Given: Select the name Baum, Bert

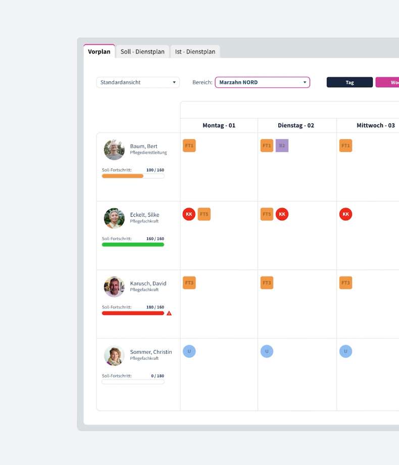Looking at the screenshot, I should tap(143, 146).
